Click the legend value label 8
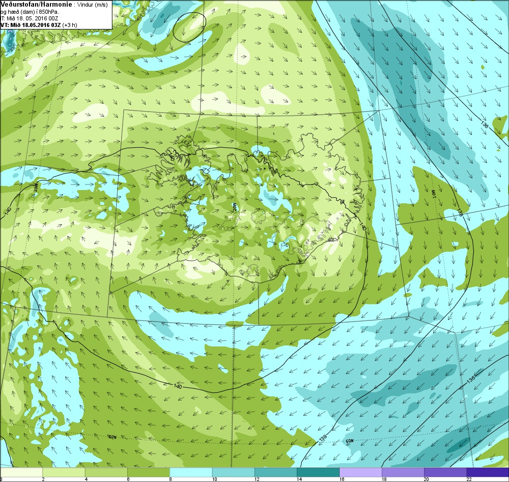 (171, 479)
